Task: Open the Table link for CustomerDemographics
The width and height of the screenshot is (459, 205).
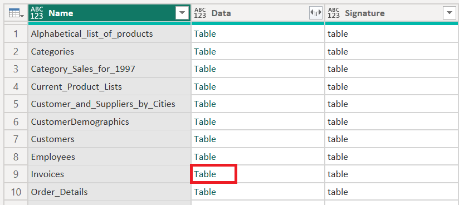Action: click(205, 121)
